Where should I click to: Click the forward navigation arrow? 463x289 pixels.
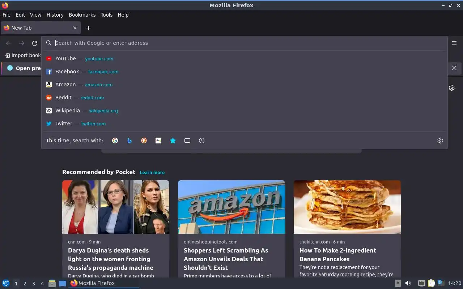pyautogui.click(x=22, y=43)
